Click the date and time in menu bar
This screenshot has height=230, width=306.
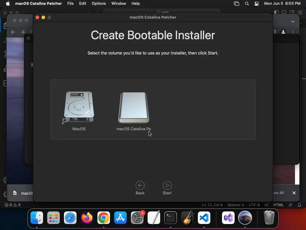tap(282, 4)
